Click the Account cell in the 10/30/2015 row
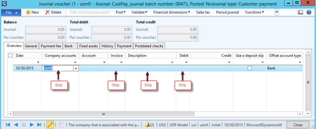The image size is (316, 129). coord(93,68)
